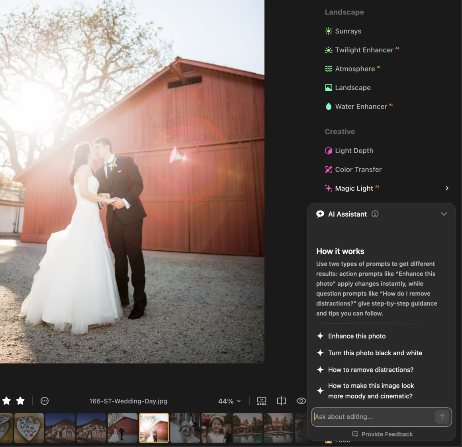Image resolution: width=462 pixels, height=447 pixels.
Task: Click the 'Ask about editing' input field
Action: tap(372, 417)
